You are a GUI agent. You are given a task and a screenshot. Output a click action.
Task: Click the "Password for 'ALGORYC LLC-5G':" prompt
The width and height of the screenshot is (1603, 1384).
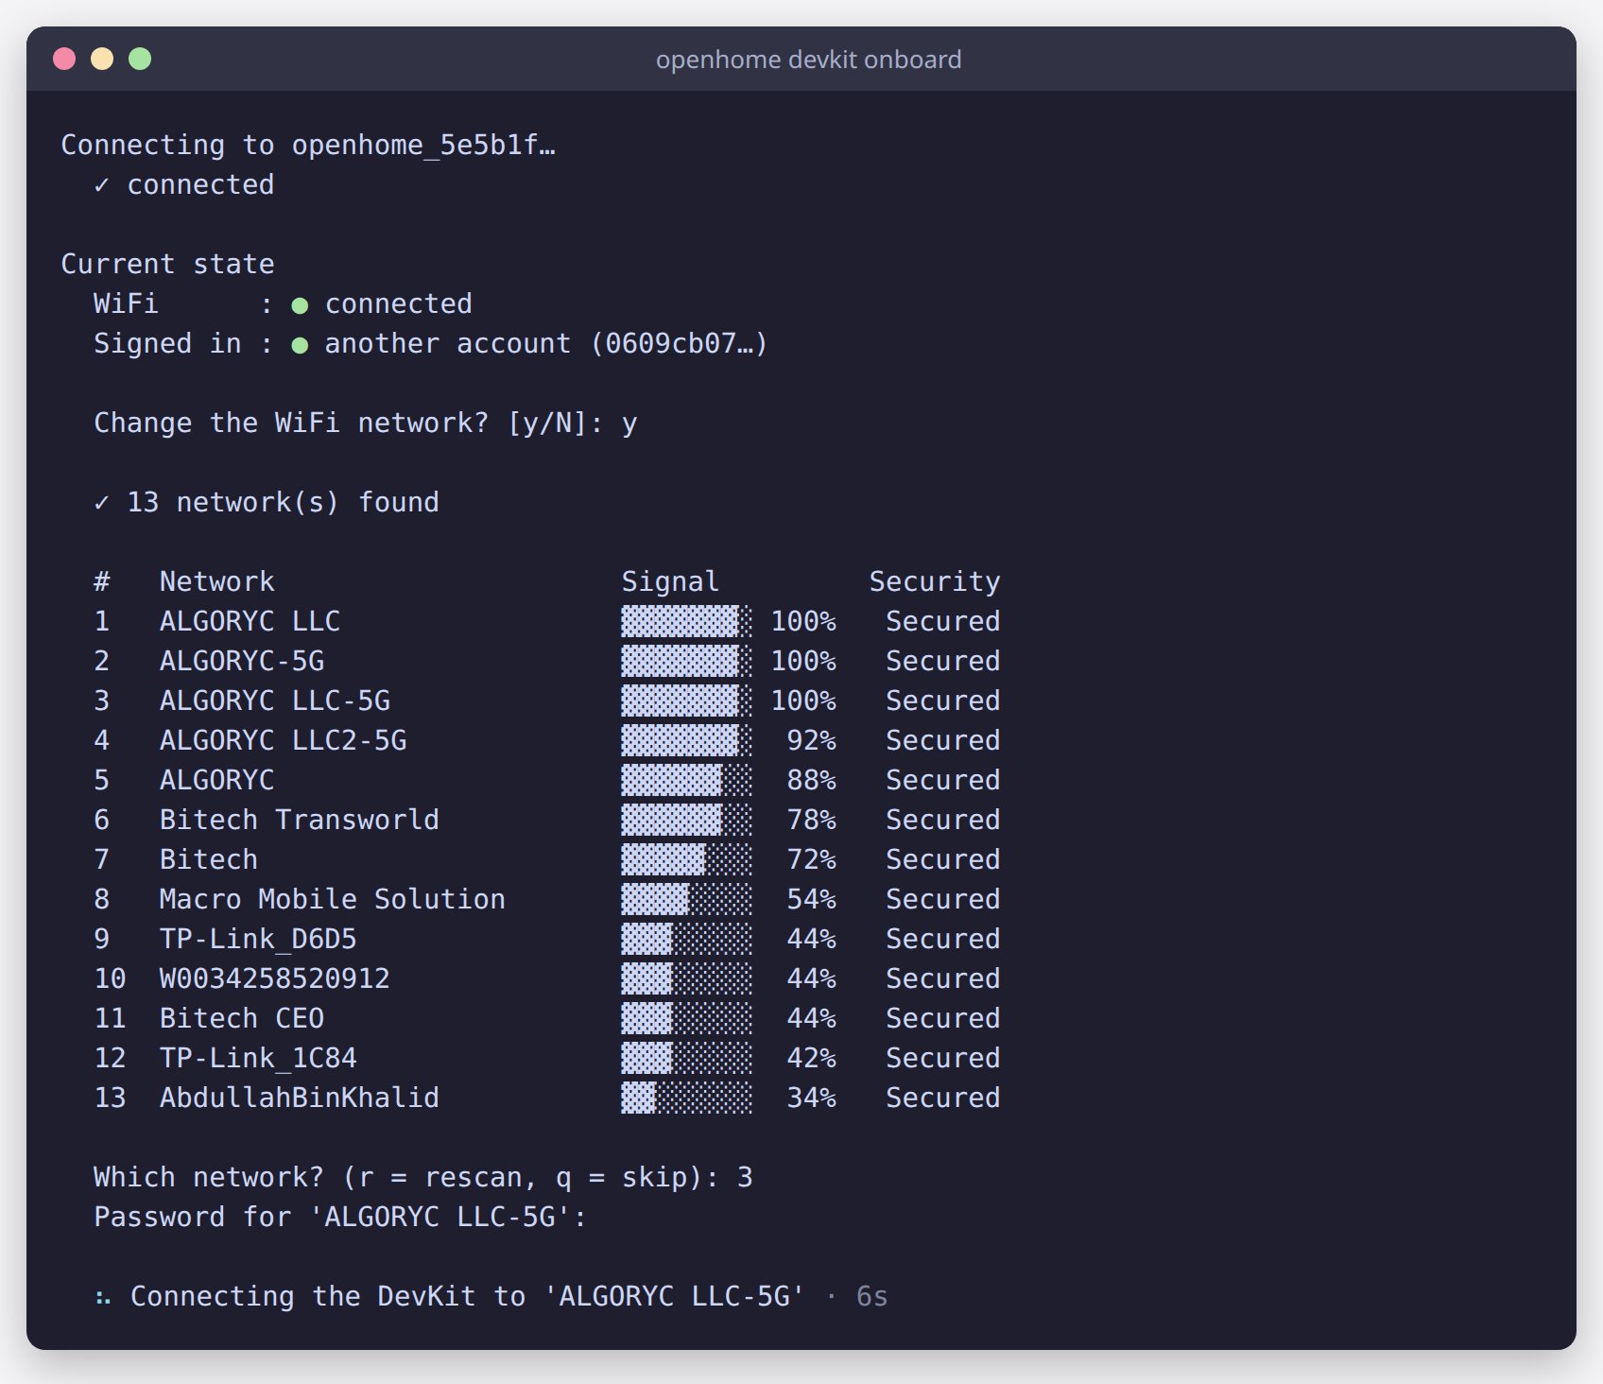coord(340,1217)
